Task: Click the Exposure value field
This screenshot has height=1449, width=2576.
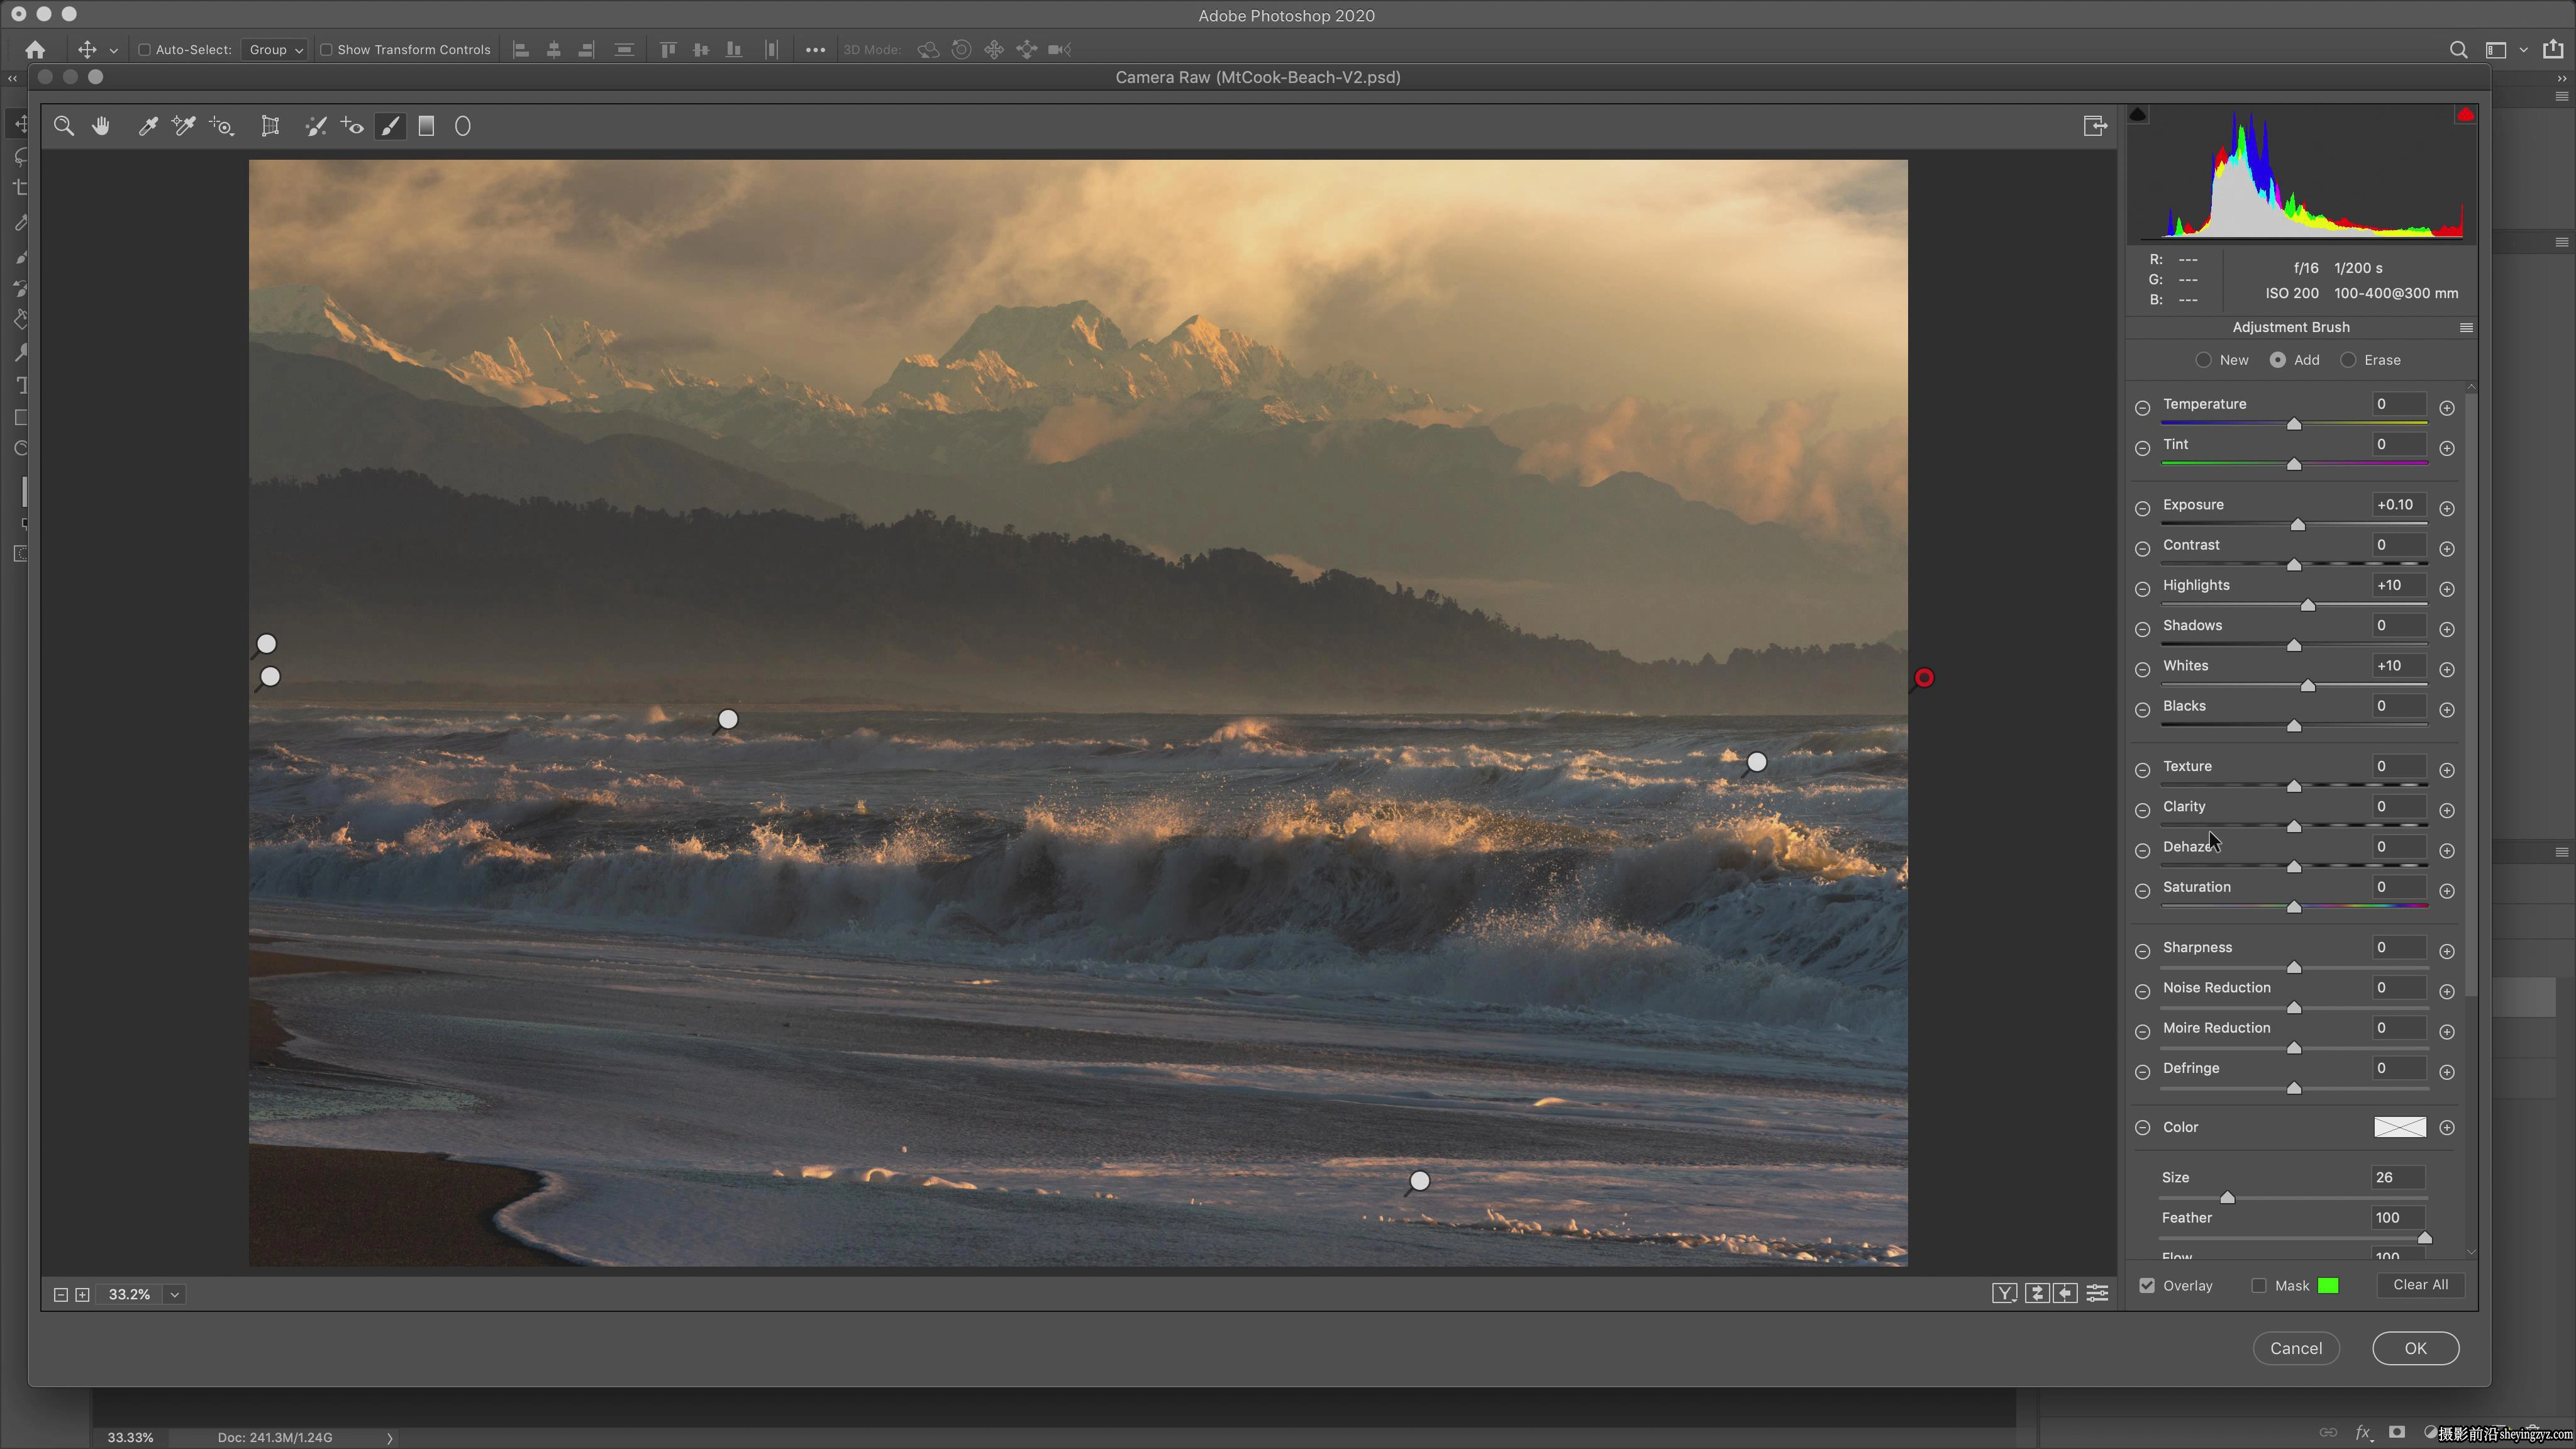Action: (x=2398, y=505)
